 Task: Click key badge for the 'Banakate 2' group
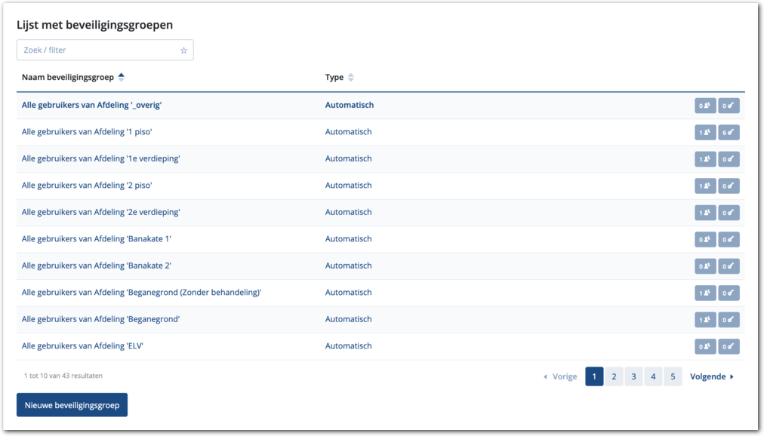(729, 266)
